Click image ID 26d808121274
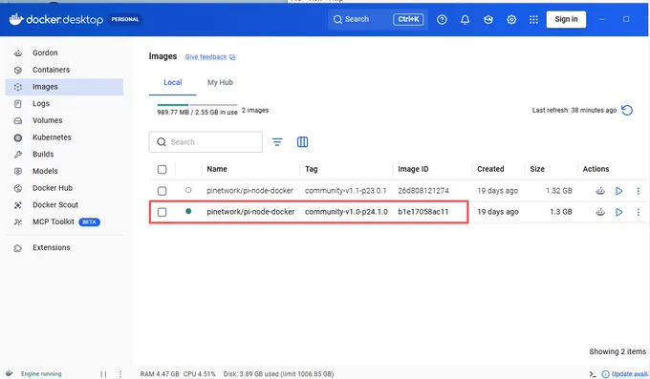 (423, 191)
